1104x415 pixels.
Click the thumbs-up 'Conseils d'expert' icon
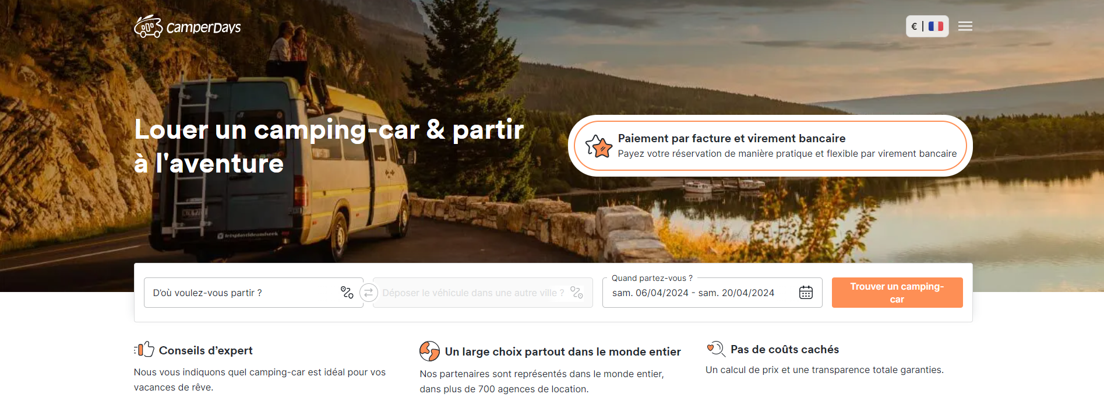pyautogui.click(x=144, y=349)
